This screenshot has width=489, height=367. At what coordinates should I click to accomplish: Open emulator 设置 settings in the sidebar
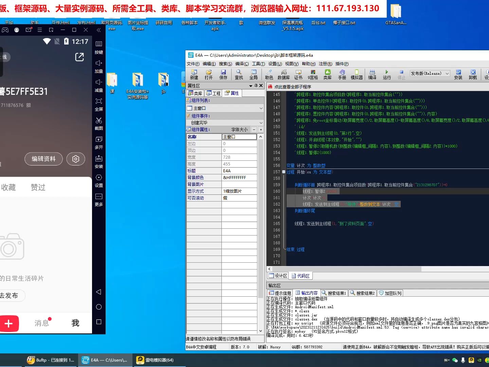[x=99, y=180]
